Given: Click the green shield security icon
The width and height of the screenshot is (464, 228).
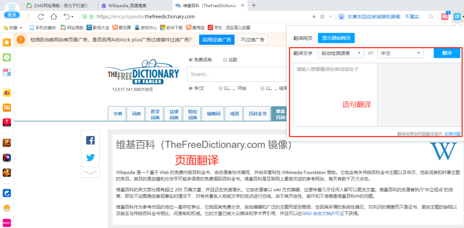Looking at the screenshot, I should click(x=84, y=17).
